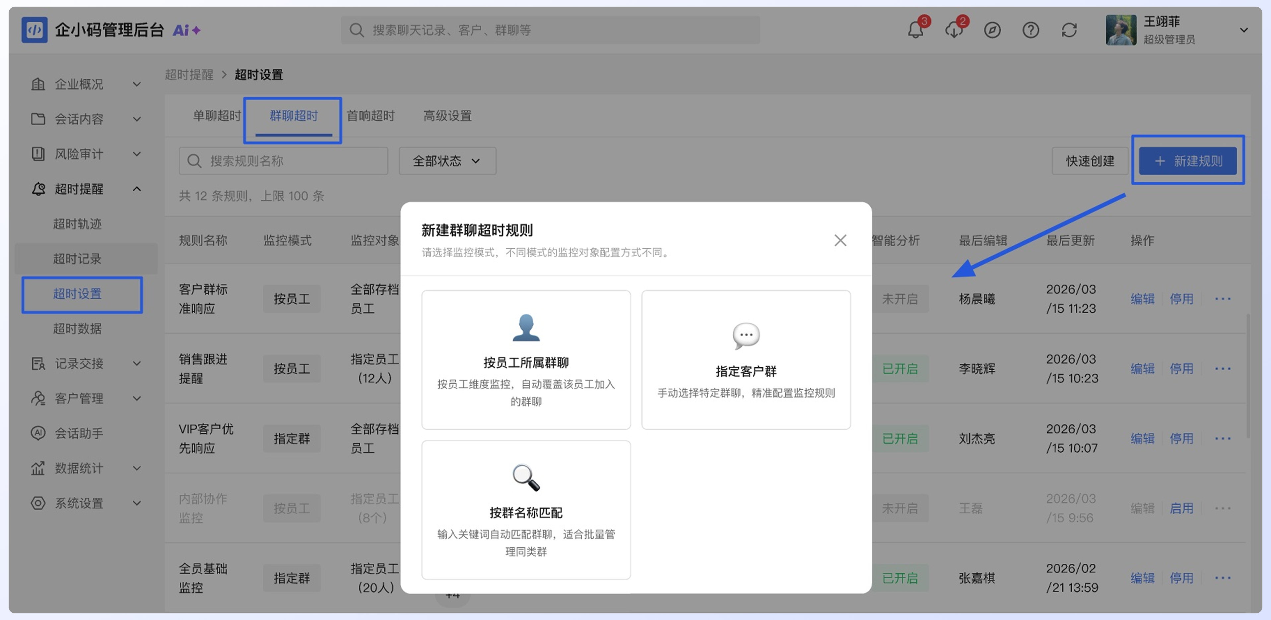
Task: Expand the 系统设置 menu chevron
Action: [137, 503]
